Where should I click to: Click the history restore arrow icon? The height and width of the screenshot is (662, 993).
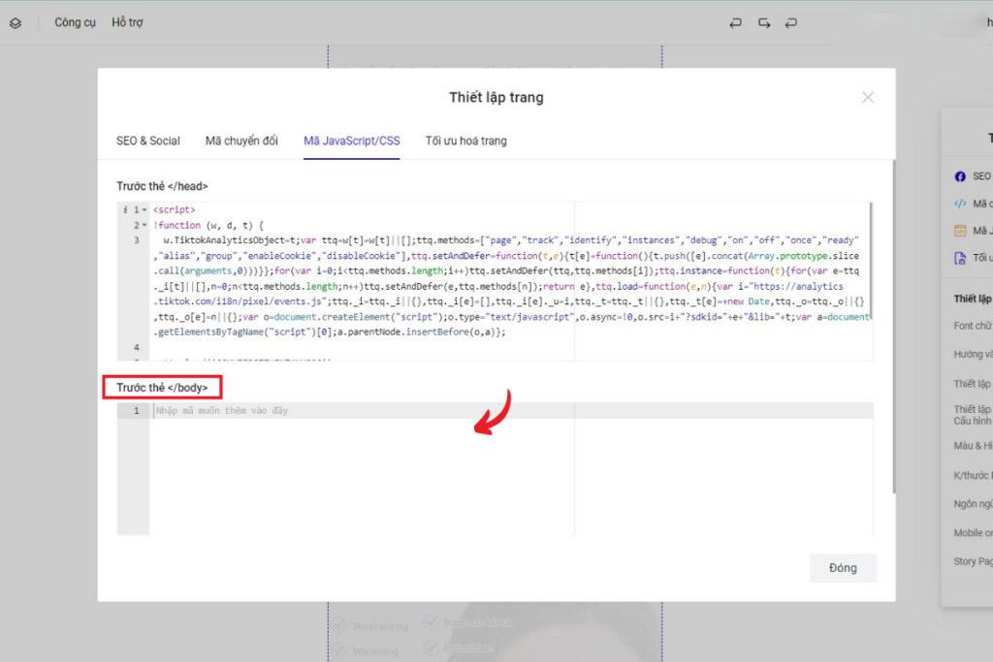[x=791, y=23]
